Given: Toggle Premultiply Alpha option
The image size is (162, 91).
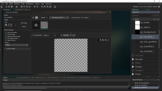Looking at the screenshot, I should [x=6, y=38].
